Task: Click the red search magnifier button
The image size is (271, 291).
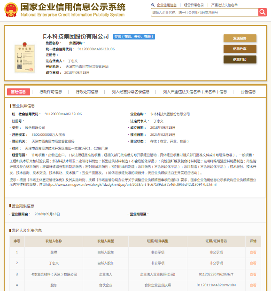Action: click(x=262, y=12)
